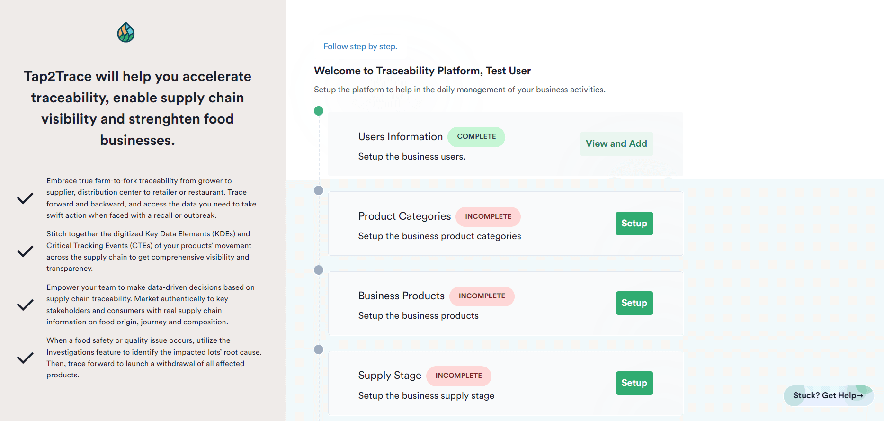Click the Product Categories step dot
Image resolution: width=884 pixels, height=421 pixels.
pyautogui.click(x=319, y=190)
